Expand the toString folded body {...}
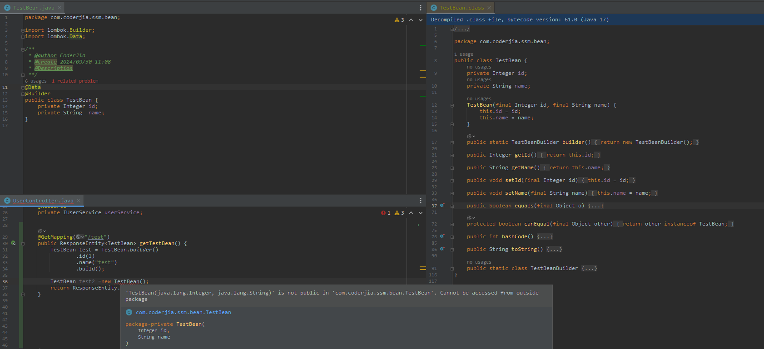The height and width of the screenshot is (349, 764). point(554,250)
